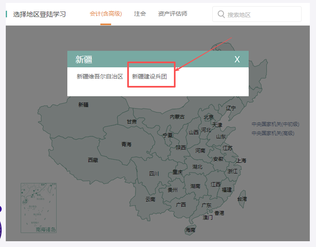Viewport: 316px width, 247px height.
Task: Switch to the 注会 tab
Action: pos(140,14)
